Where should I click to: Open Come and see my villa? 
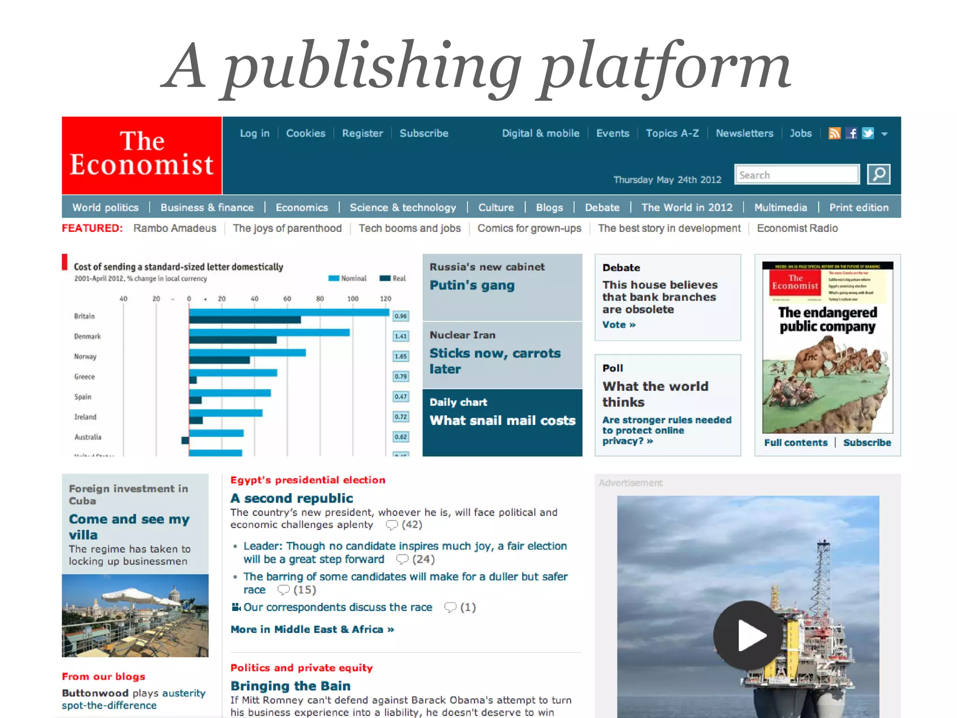point(129,526)
